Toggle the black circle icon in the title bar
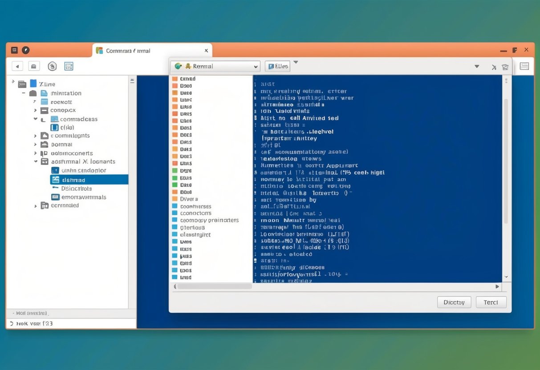 pyautogui.click(x=25, y=50)
